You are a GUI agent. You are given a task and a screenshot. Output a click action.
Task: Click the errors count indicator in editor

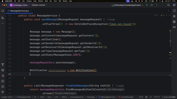point(156,15)
